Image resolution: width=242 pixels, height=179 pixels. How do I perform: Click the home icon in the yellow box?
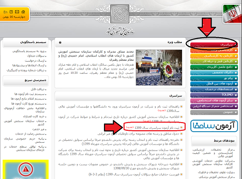click(23, 12)
